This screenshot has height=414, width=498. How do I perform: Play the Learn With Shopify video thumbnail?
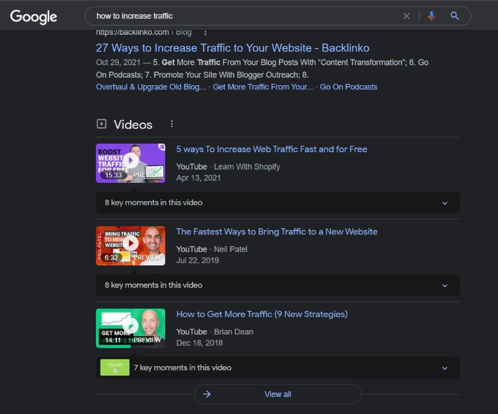point(131,163)
